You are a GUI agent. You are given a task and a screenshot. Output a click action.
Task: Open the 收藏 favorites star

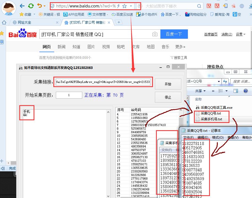tap(21, 15)
